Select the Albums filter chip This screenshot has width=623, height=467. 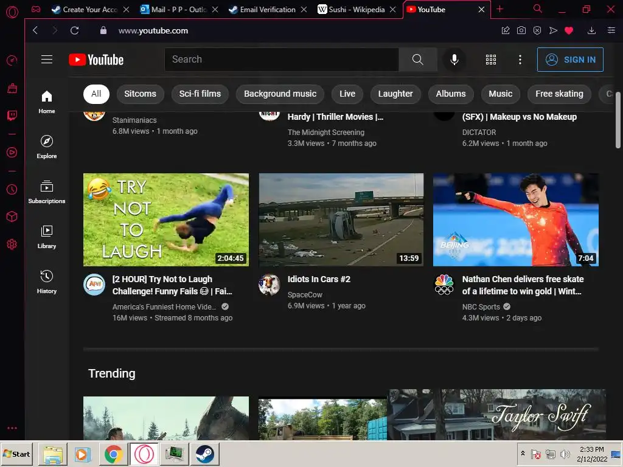[x=451, y=94]
